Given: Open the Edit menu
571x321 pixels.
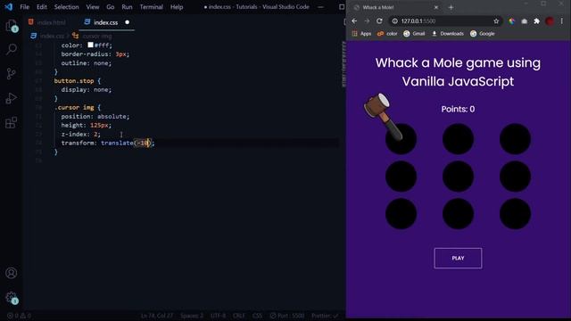Looking at the screenshot, I should click(42, 7).
